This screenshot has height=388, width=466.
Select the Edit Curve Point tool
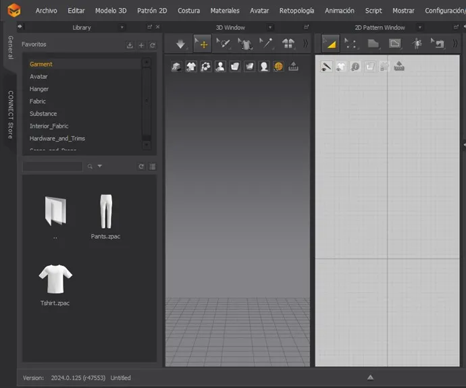tap(351, 44)
